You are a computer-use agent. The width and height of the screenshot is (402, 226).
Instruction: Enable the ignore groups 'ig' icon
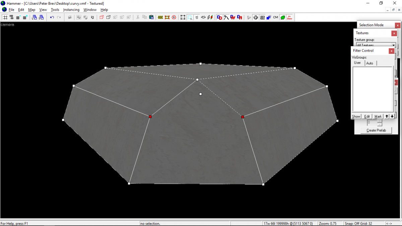coord(92,17)
